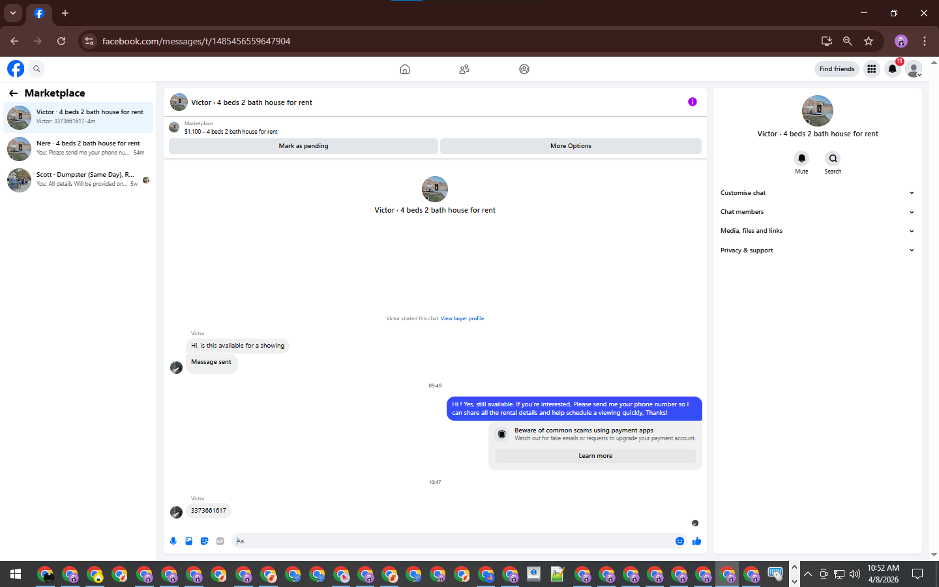
Task: Click 'Hi, is this available for a showing' message
Action: 237,346
